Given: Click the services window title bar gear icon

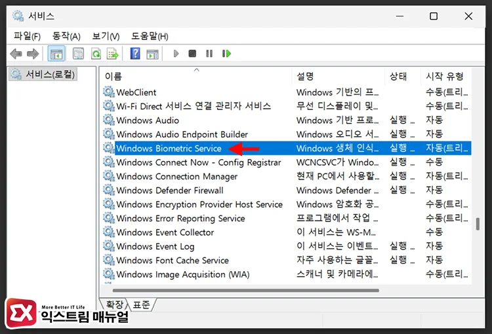Looking at the screenshot, I should (x=18, y=16).
